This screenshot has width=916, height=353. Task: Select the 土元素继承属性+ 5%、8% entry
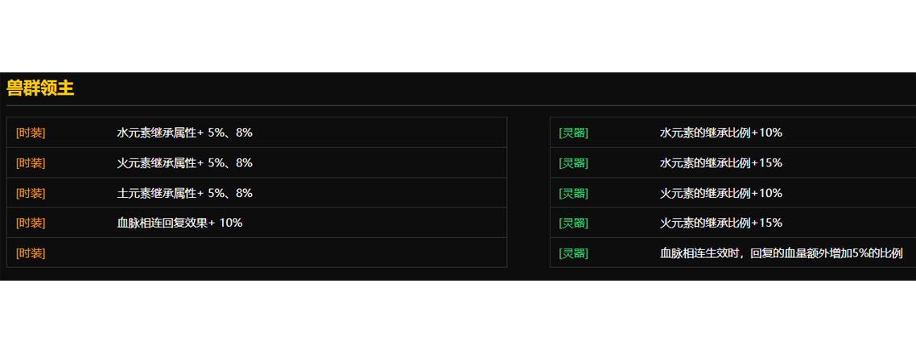click(x=184, y=193)
